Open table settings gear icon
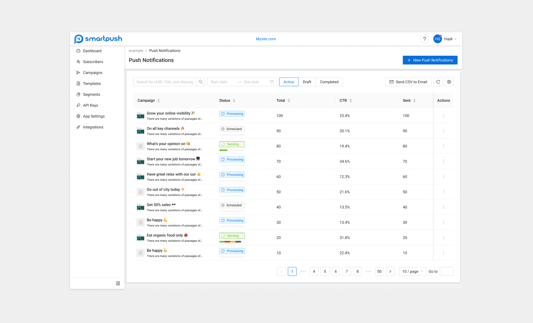This screenshot has width=533, height=323. click(449, 82)
